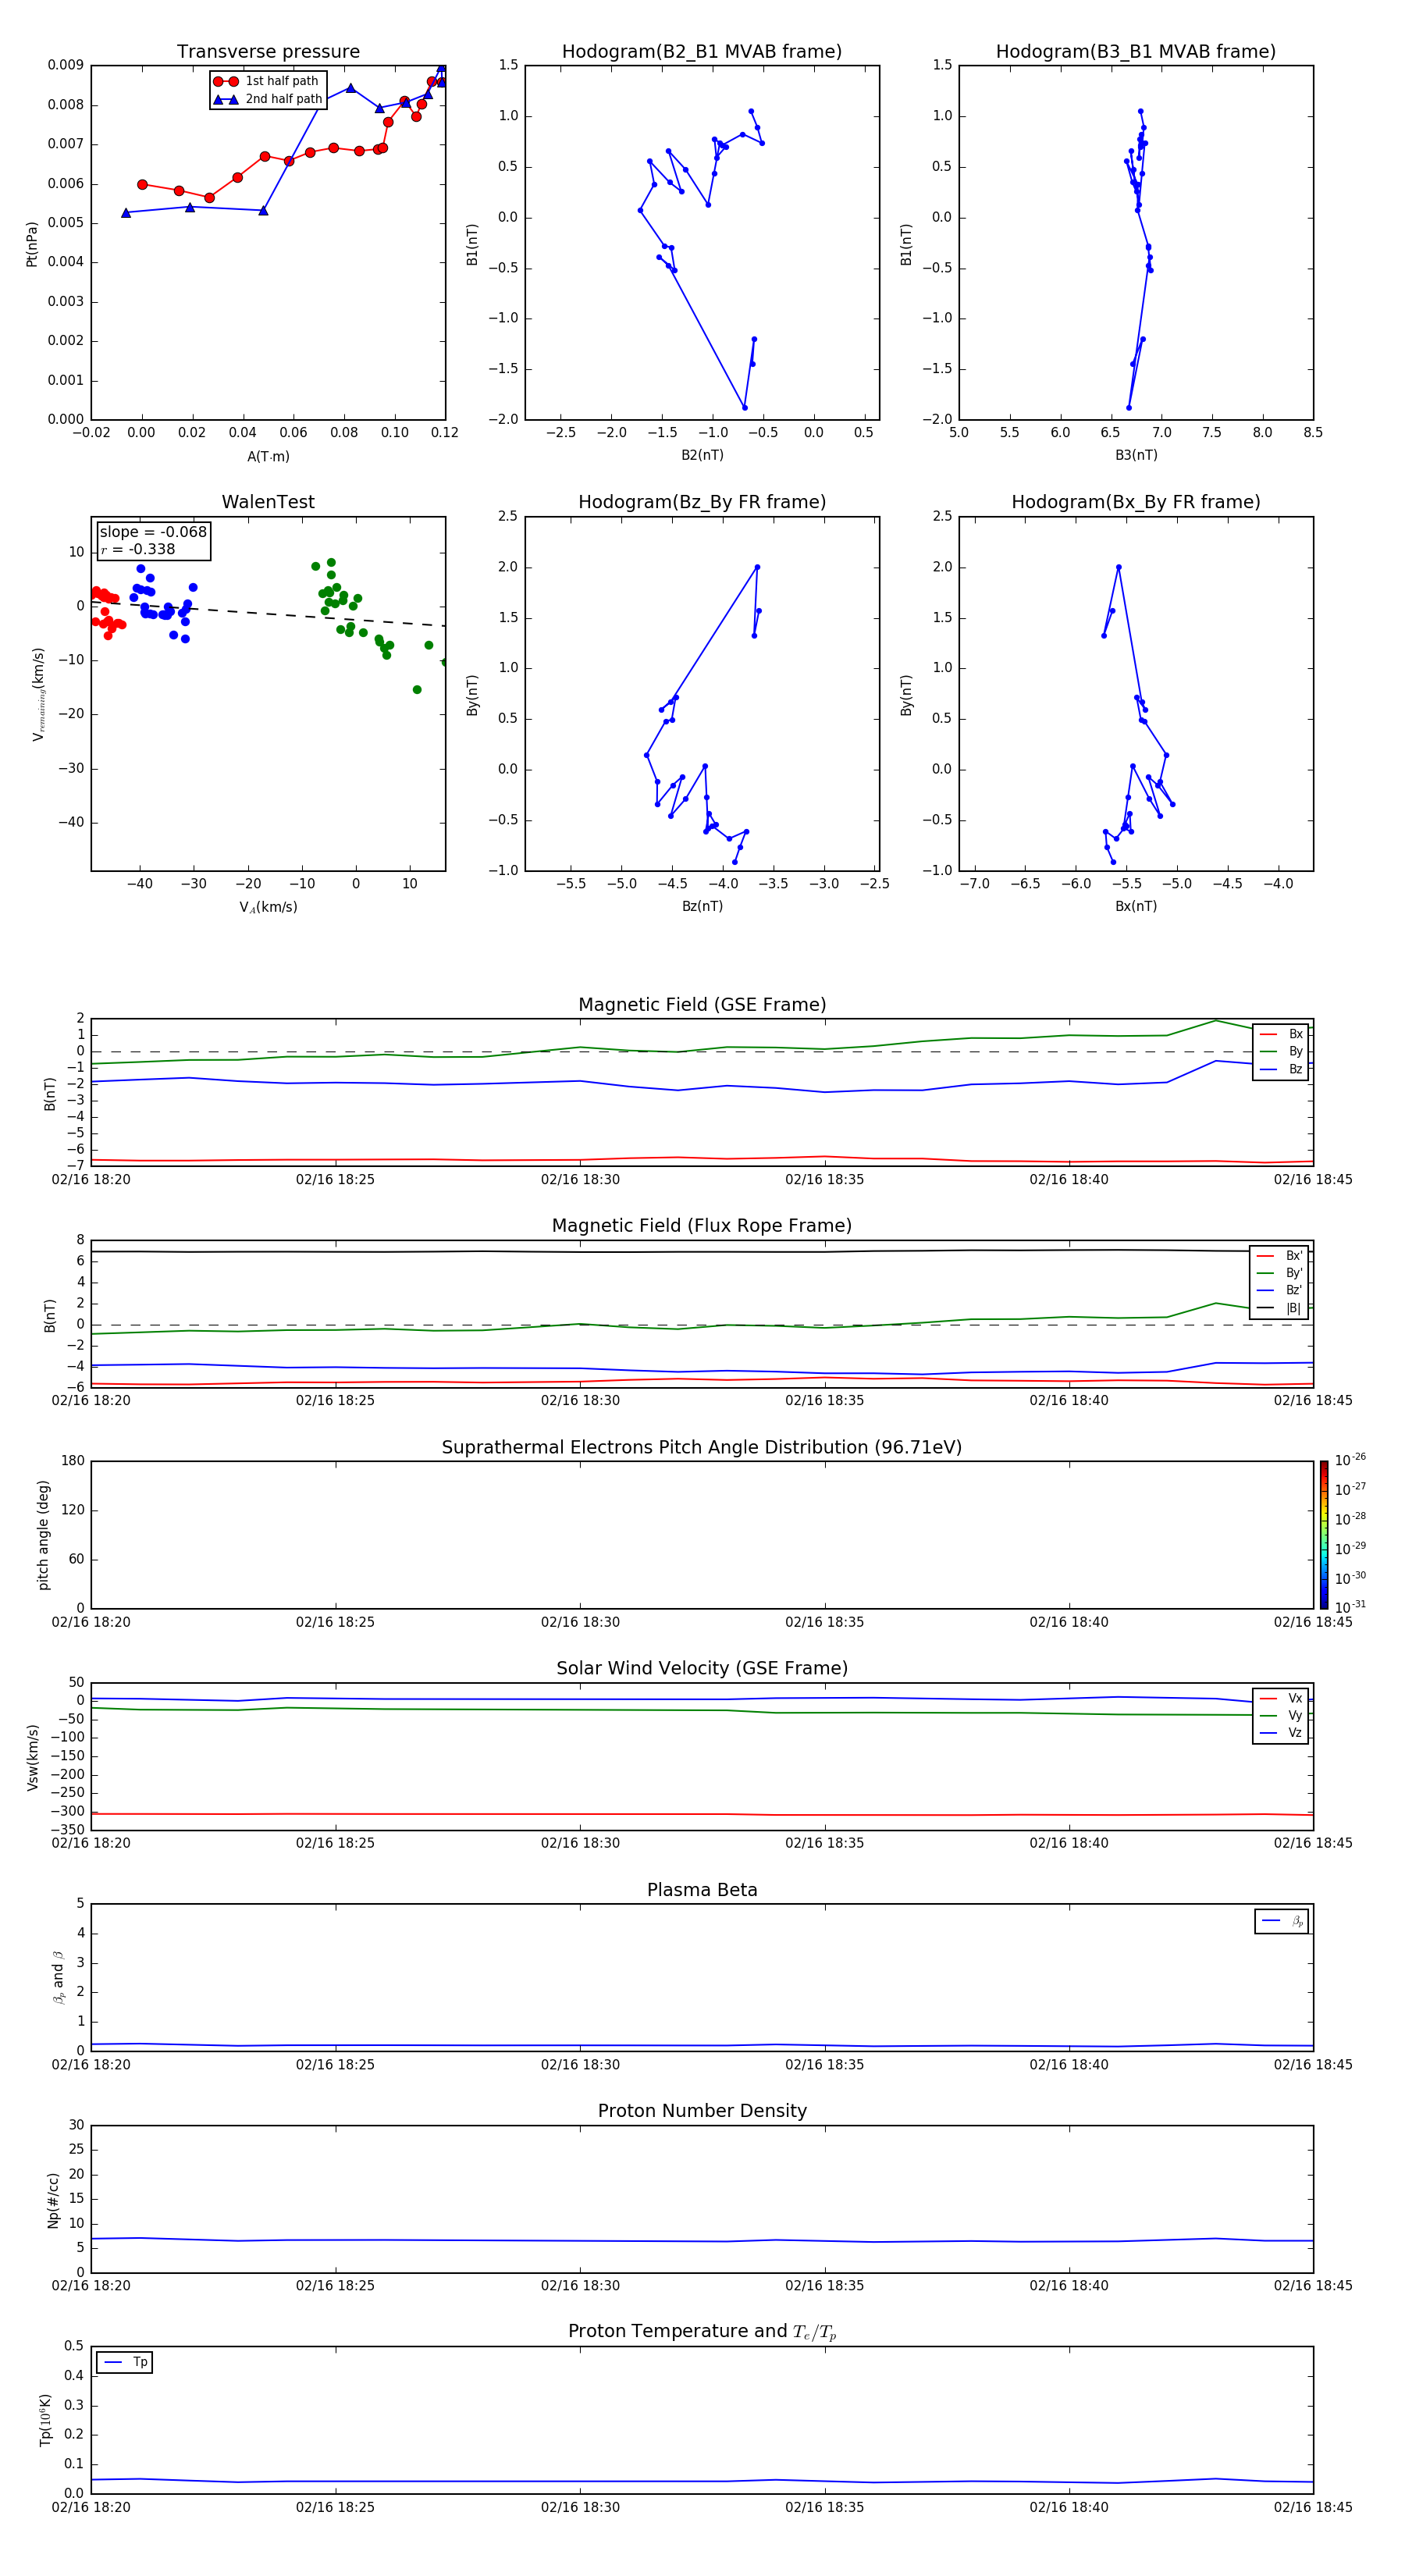Click the last red marker of 1st half path
The image size is (1405, 2576).
pyautogui.click(x=442, y=82)
